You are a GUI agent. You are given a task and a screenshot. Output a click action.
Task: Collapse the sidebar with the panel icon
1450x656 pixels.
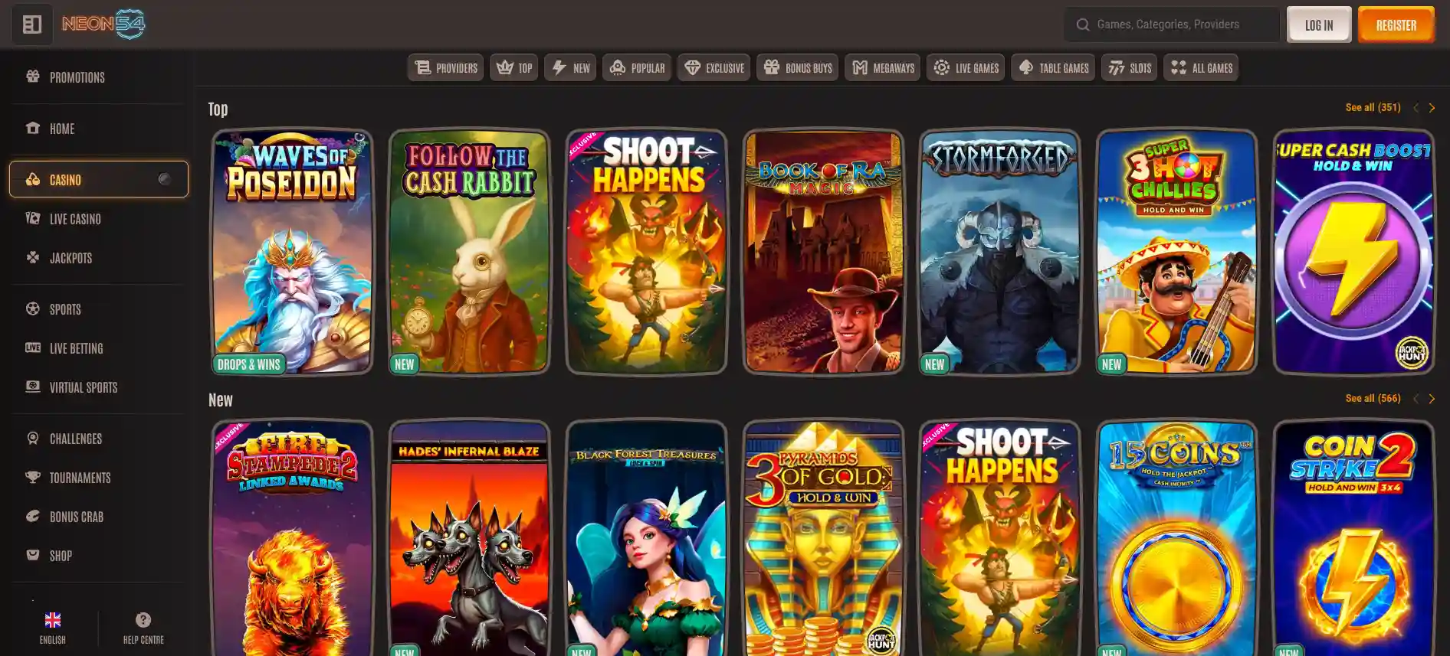(x=31, y=24)
